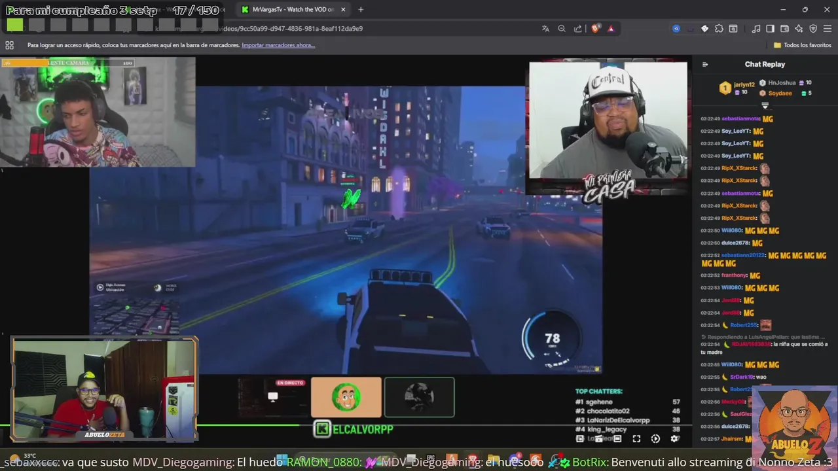This screenshot has height=471, width=838.
Task: Open the Brave music playlist icon
Action: [x=756, y=29]
